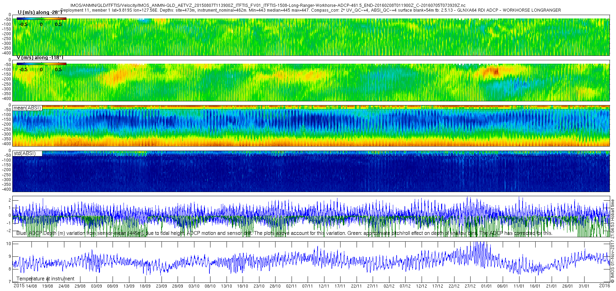Image resolution: width=616 pixels, height=291 pixels.
Task: Click the '28/09' date tick label
Action: click(178, 286)
